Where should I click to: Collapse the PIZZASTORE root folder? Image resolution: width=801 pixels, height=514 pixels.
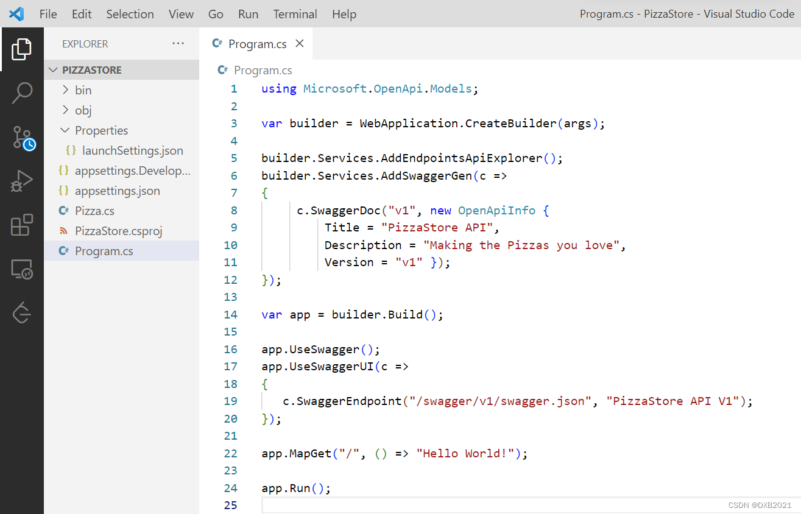tap(54, 70)
